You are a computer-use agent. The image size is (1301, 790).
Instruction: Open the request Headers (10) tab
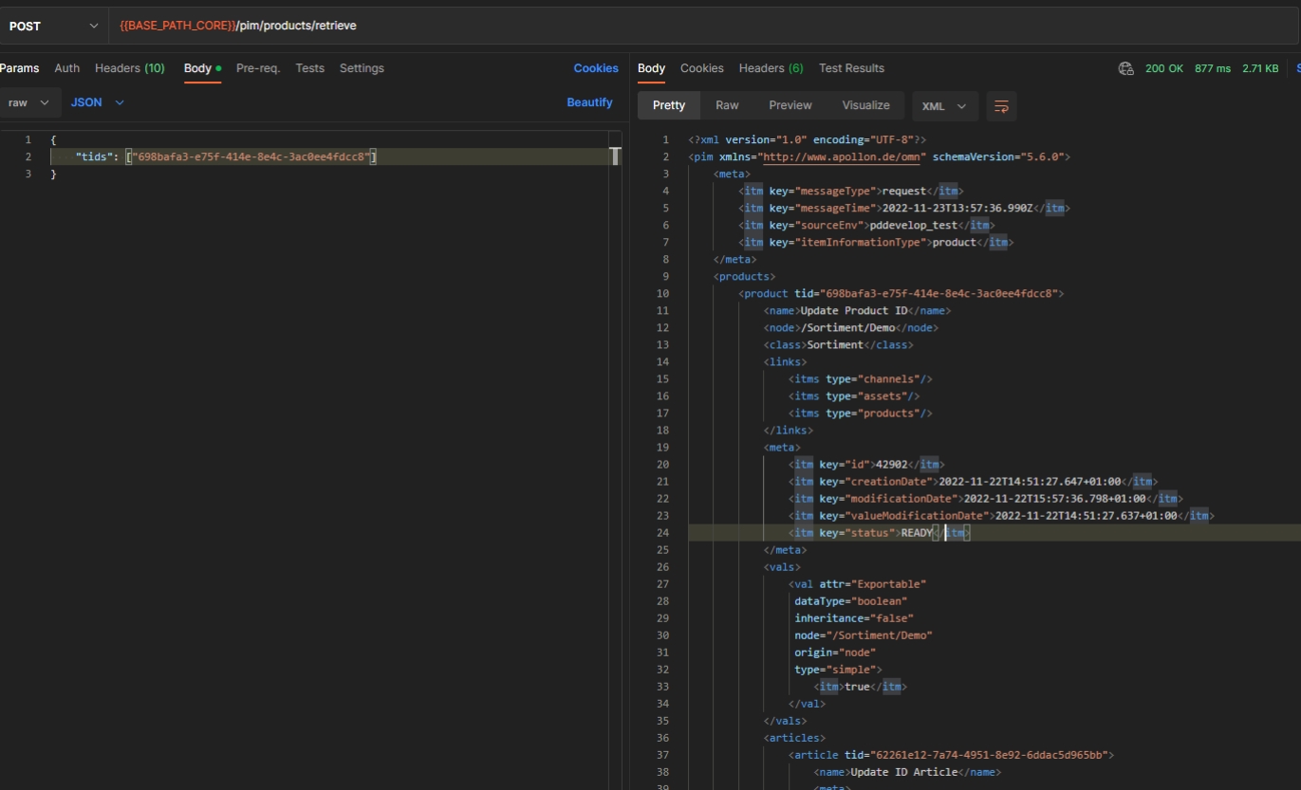pyautogui.click(x=129, y=68)
